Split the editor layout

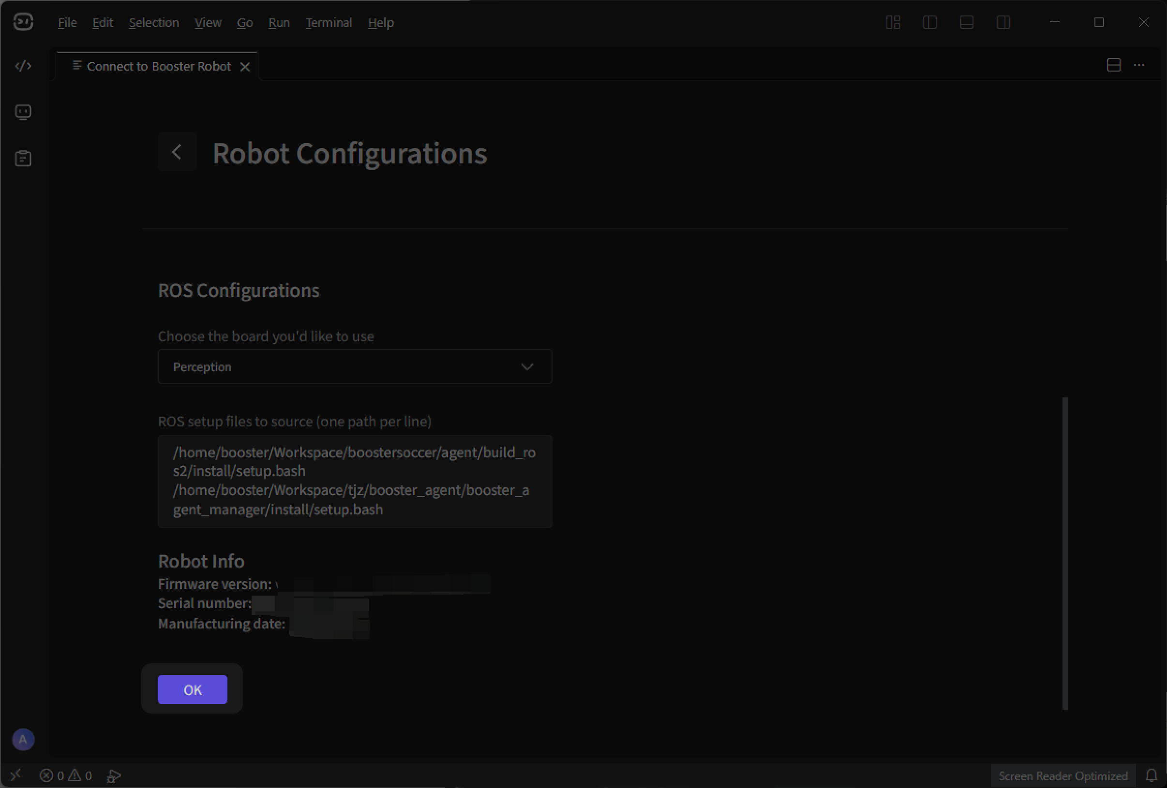tap(1113, 65)
